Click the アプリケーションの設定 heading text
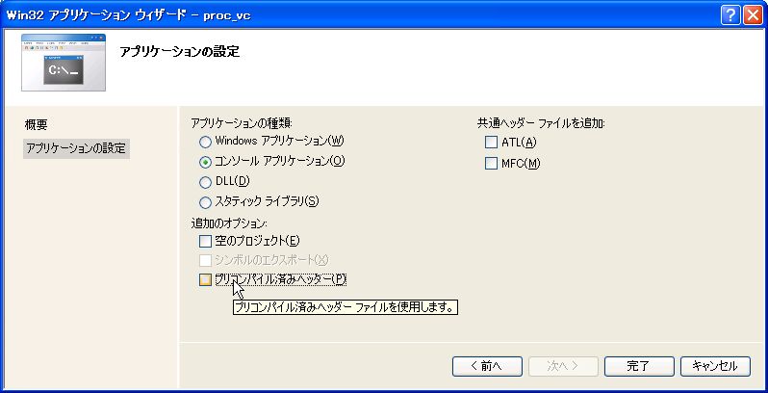This screenshot has width=768, height=393. point(179,52)
